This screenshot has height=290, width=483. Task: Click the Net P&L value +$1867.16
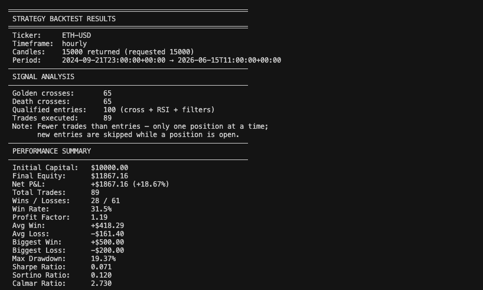pyautogui.click(x=109, y=184)
